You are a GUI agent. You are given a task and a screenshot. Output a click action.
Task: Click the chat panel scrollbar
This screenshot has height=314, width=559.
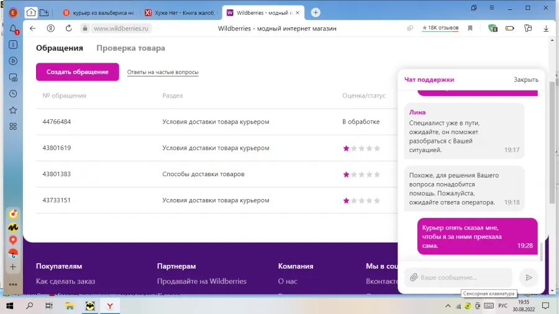tap(542, 252)
